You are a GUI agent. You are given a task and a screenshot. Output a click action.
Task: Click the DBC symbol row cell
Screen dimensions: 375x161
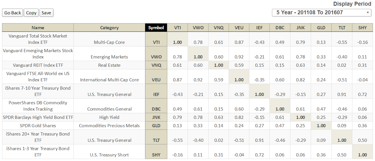pyautogui.click(x=156, y=109)
